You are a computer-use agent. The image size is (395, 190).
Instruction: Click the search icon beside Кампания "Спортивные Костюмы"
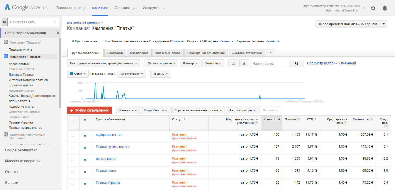6,134
